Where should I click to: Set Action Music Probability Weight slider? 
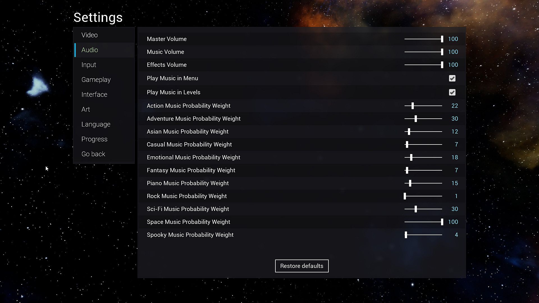(413, 106)
